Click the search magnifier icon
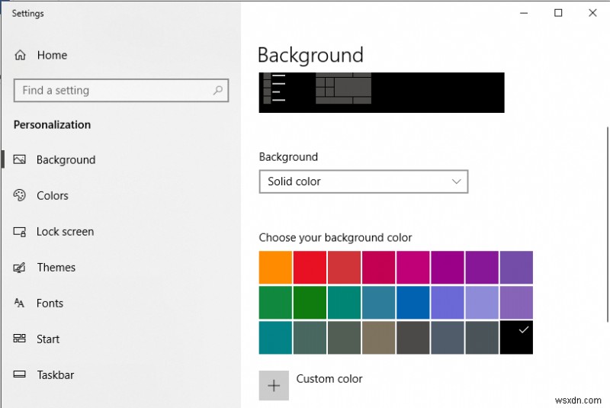 point(218,90)
